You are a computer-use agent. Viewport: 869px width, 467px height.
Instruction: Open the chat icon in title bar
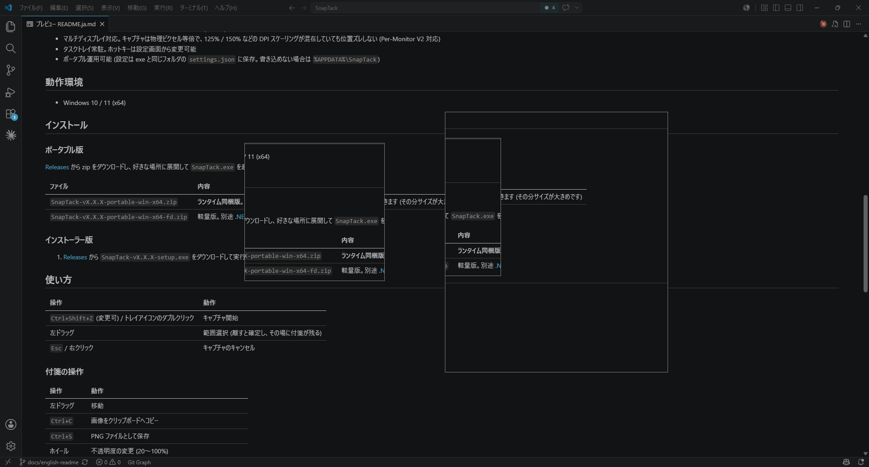(x=566, y=8)
